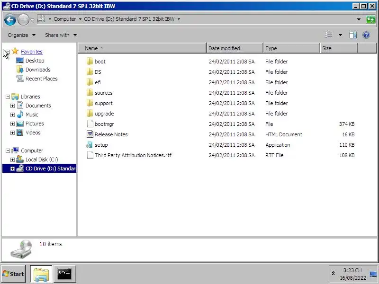Sort by the Type column header
Image resolution: width=379 pixels, height=284 pixels.
click(291, 48)
